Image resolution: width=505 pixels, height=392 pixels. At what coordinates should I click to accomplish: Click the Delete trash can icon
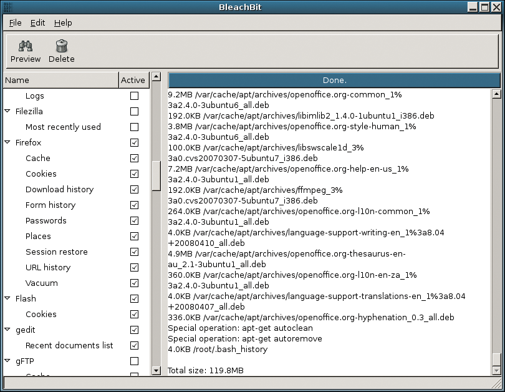pos(62,46)
